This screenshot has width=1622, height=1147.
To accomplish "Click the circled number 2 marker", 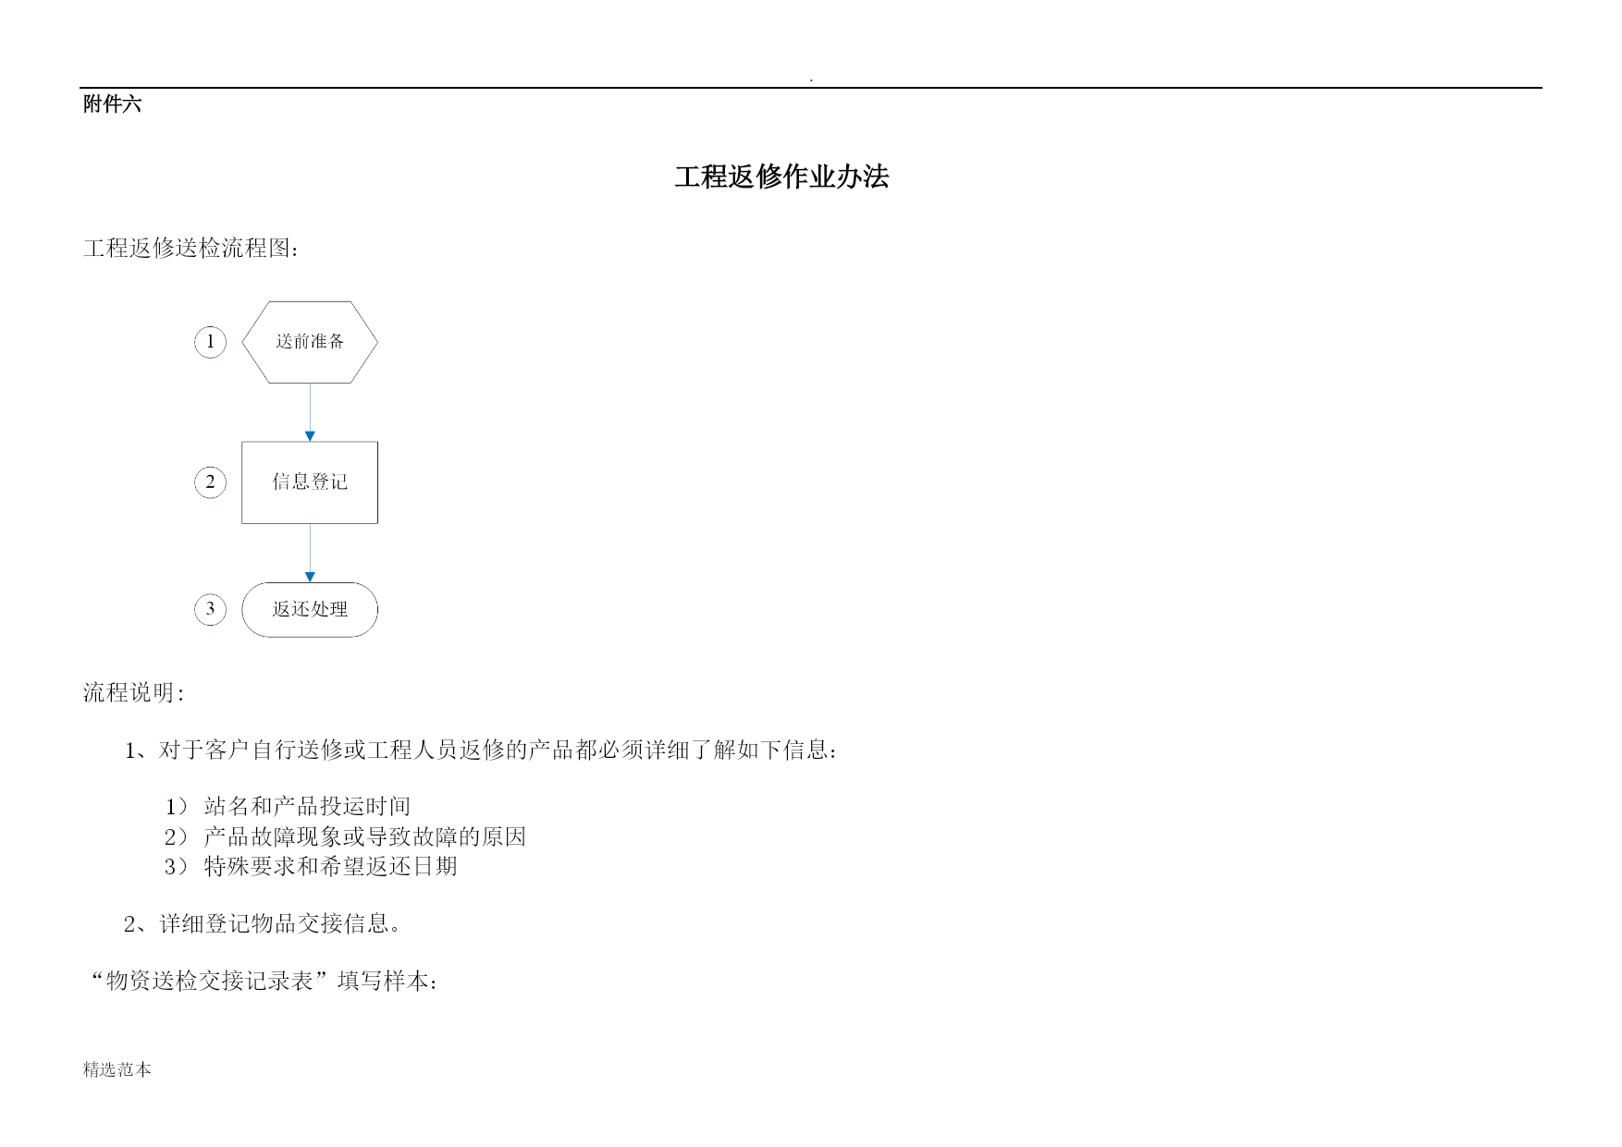I will 210,482.
